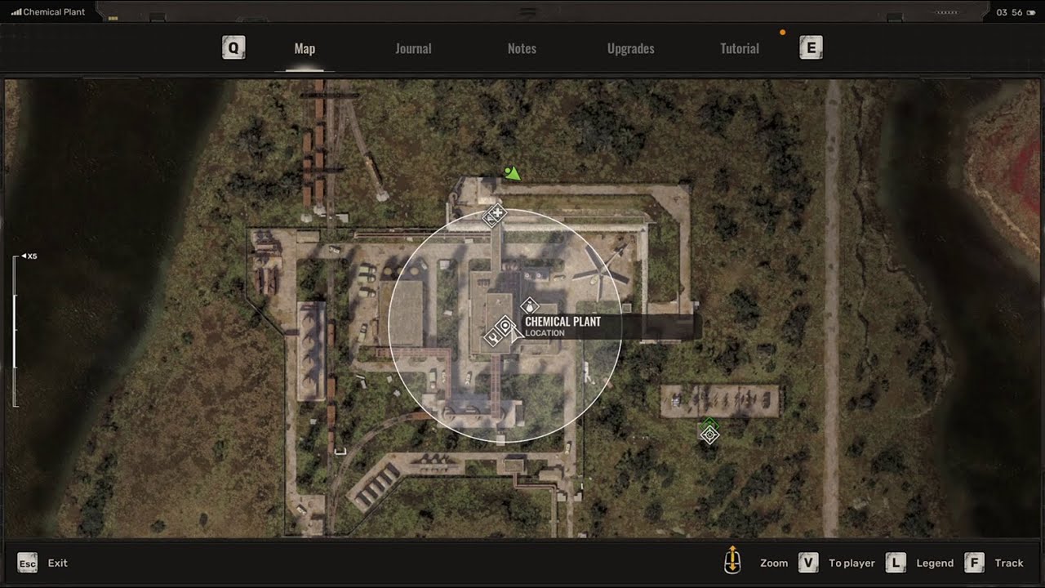Click the Chemical Plant title in status bar
Image resolution: width=1045 pixels, height=588 pixels.
pos(54,12)
